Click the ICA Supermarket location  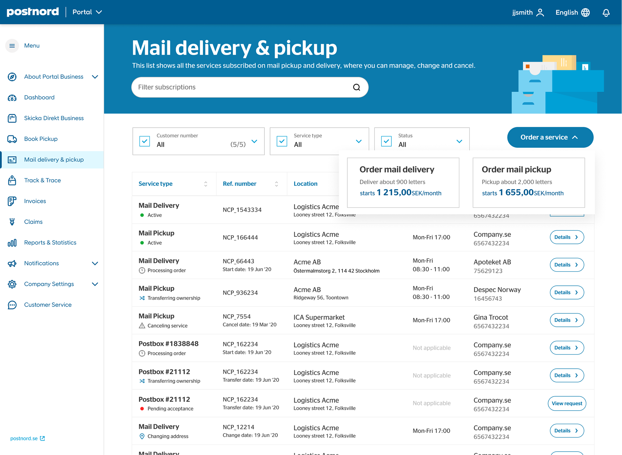click(319, 318)
